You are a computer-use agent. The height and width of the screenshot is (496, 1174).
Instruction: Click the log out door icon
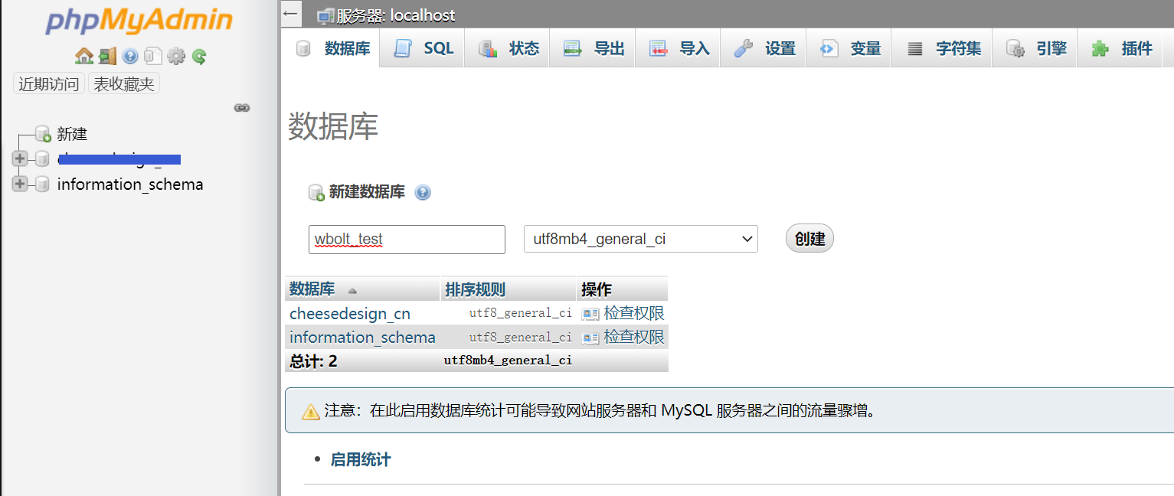click(x=107, y=55)
